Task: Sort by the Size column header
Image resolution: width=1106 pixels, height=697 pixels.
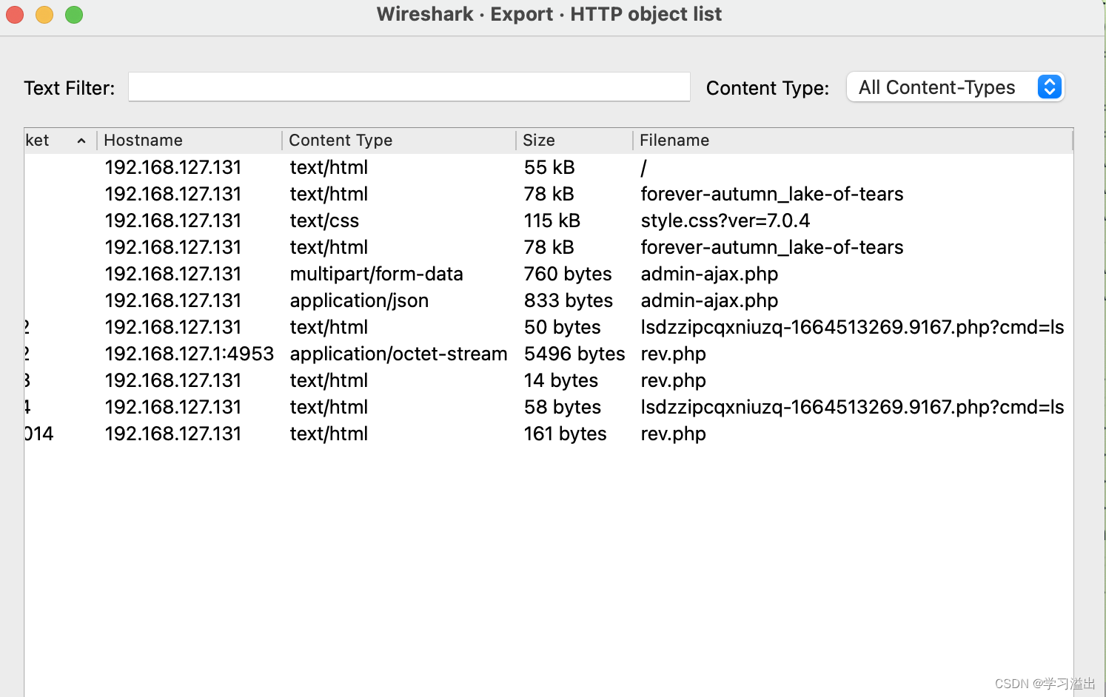Action: click(x=574, y=141)
